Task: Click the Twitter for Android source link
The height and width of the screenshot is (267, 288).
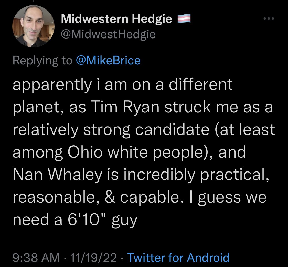Action: tap(178, 257)
